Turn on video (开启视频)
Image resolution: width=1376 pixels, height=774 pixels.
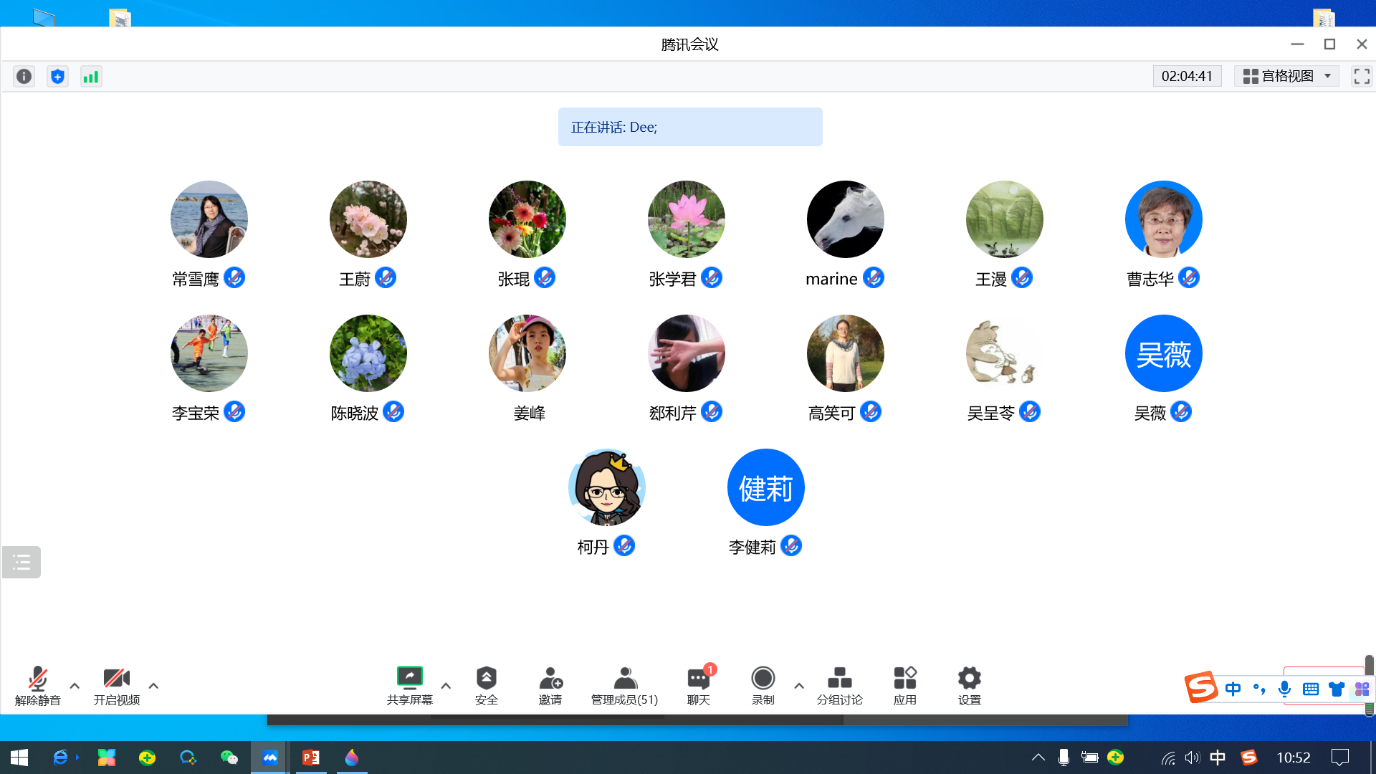click(116, 686)
